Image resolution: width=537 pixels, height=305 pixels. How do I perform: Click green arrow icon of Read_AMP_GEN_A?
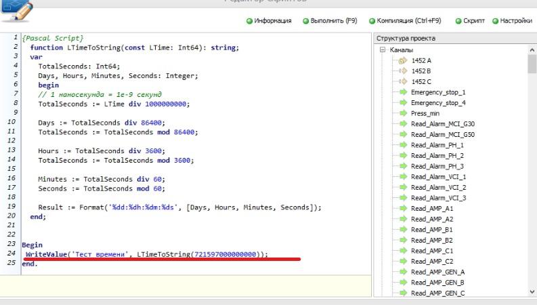coord(403,272)
